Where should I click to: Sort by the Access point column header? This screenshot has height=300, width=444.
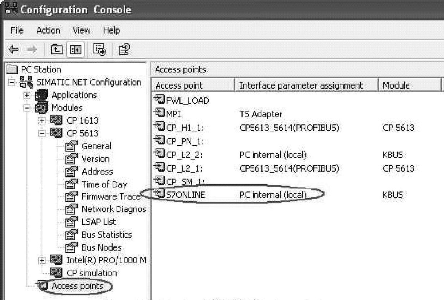click(193, 86)
